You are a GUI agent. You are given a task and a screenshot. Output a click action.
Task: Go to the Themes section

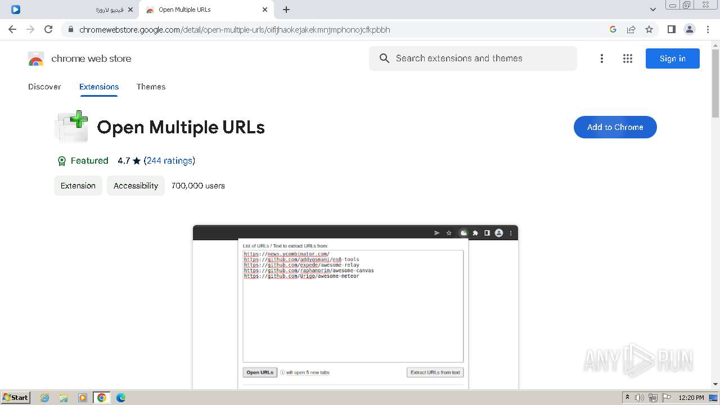151,87
